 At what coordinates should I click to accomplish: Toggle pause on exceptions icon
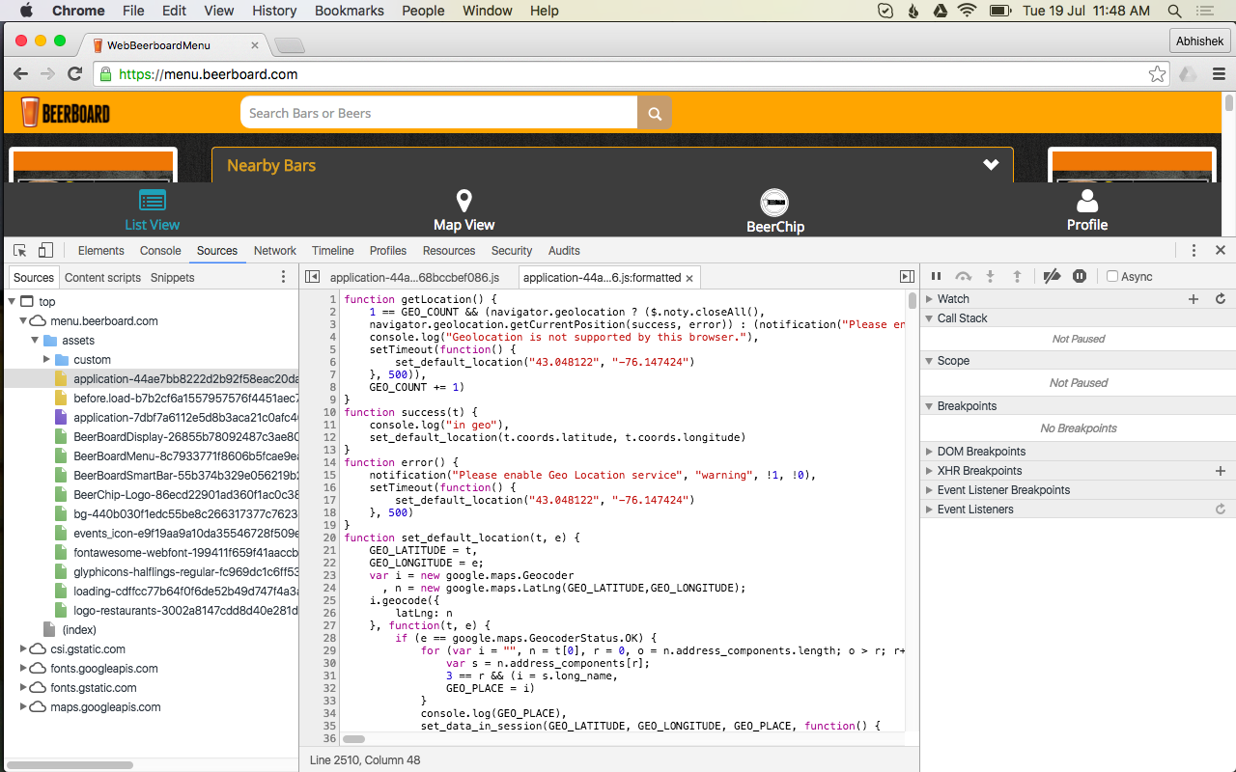coord(1080,277)
